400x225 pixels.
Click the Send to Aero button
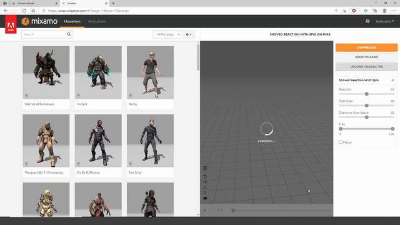pos(366,57)
